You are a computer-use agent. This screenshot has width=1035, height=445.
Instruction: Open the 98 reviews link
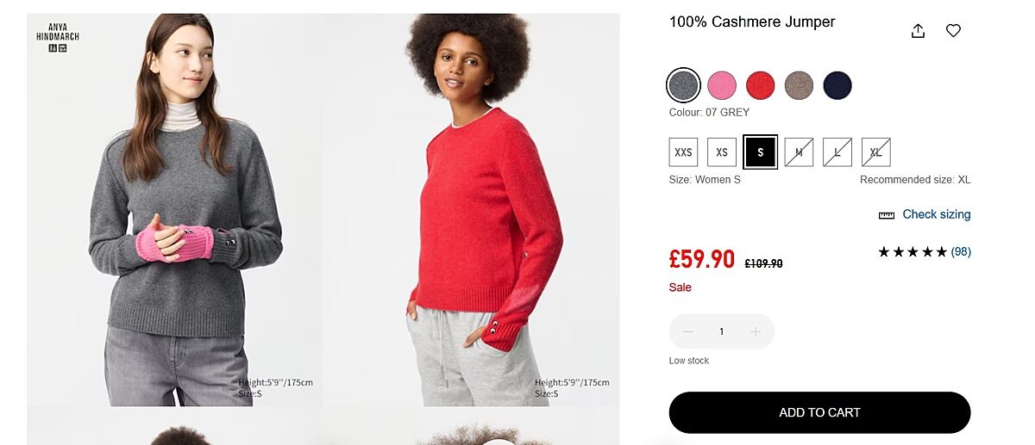point(961,252)
